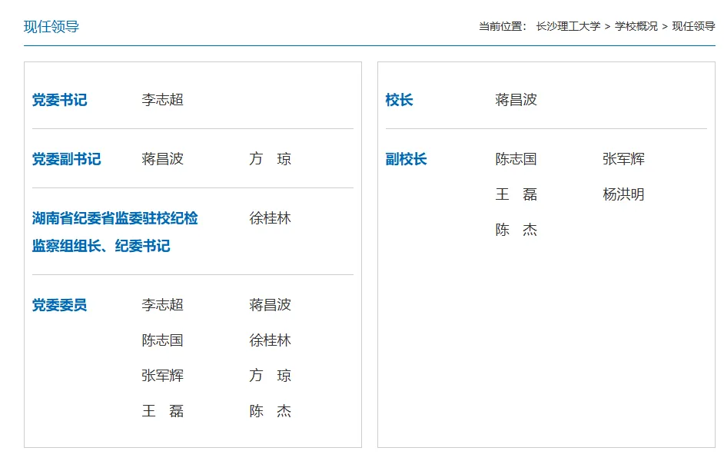Viewport: 724px width, 461px height.
Task: Open 李志超 under 党委委员
Action: click(162, 305)
